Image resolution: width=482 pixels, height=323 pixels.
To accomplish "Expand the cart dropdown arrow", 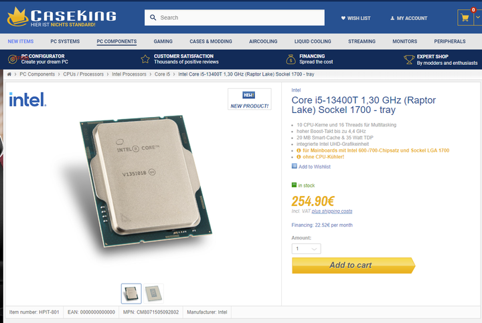I will point(478,17).
